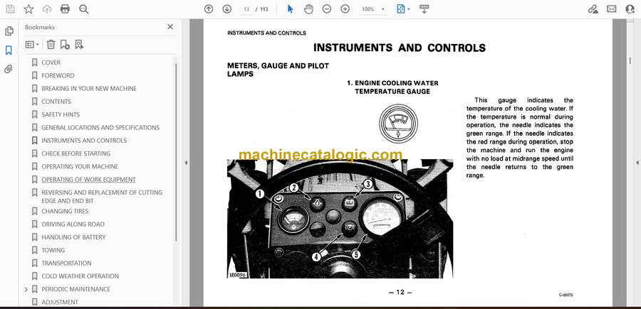This screenshot has width=641, height=309.
Task: Open the attachments paperclip panel
Action: click(9, 69)
